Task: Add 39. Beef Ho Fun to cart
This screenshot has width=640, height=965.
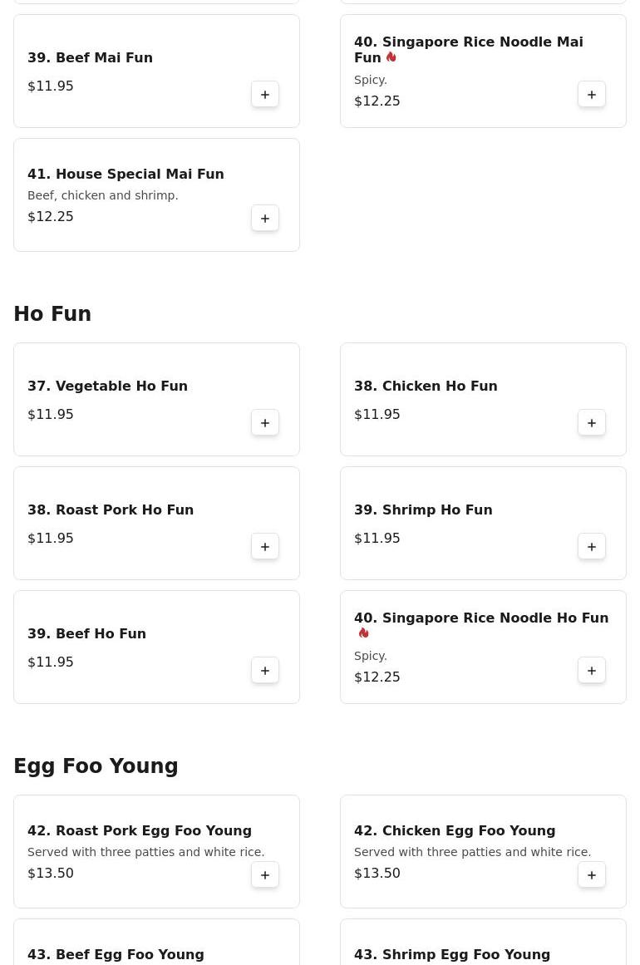Action: coord(264,670)
